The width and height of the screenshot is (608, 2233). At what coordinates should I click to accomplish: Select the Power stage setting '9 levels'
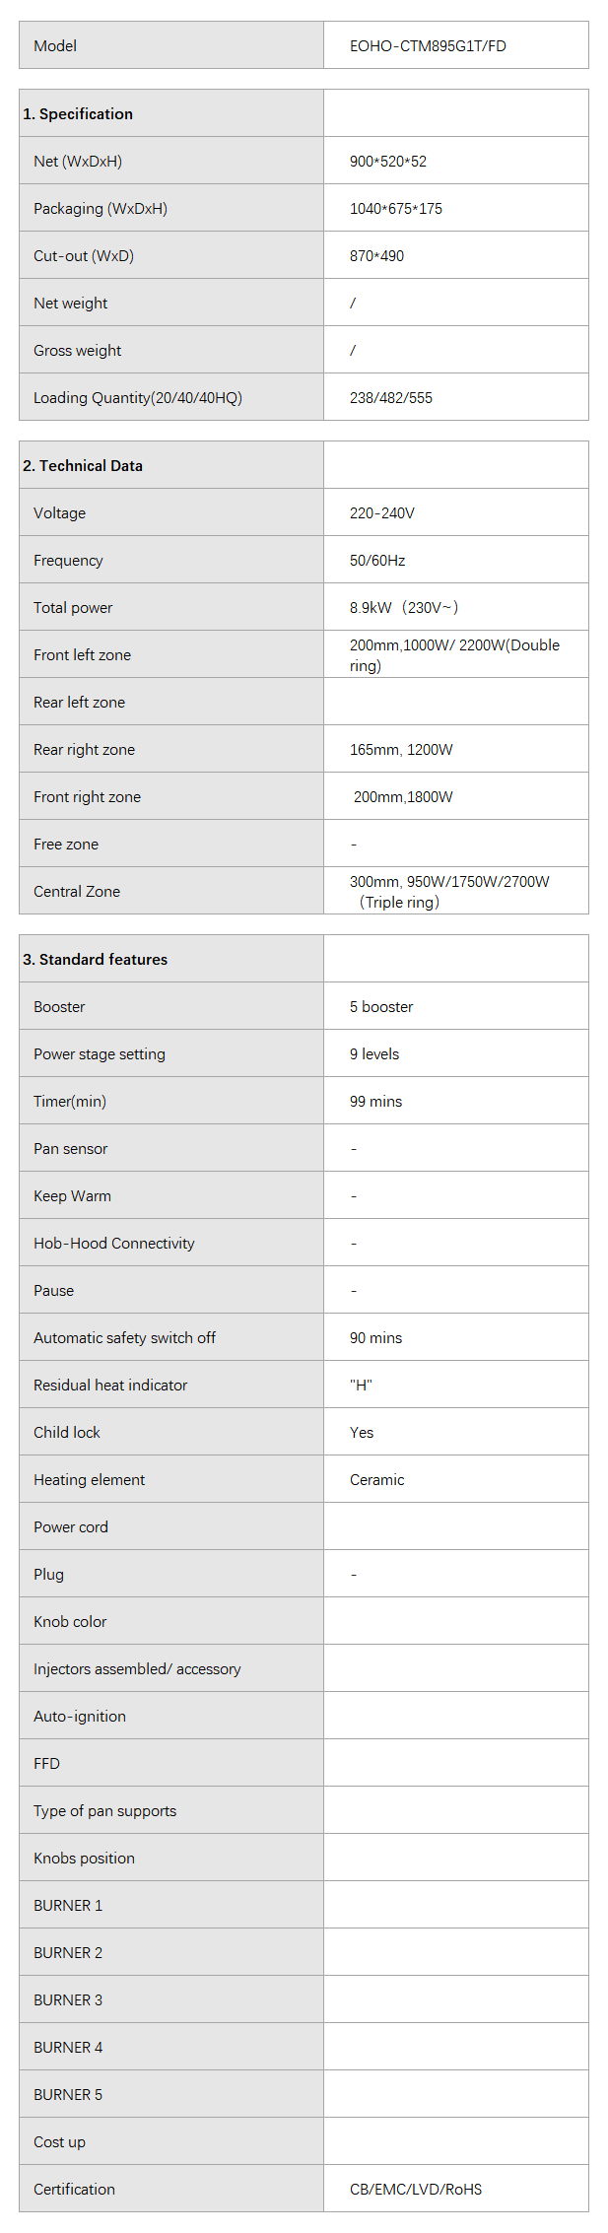374,1054
